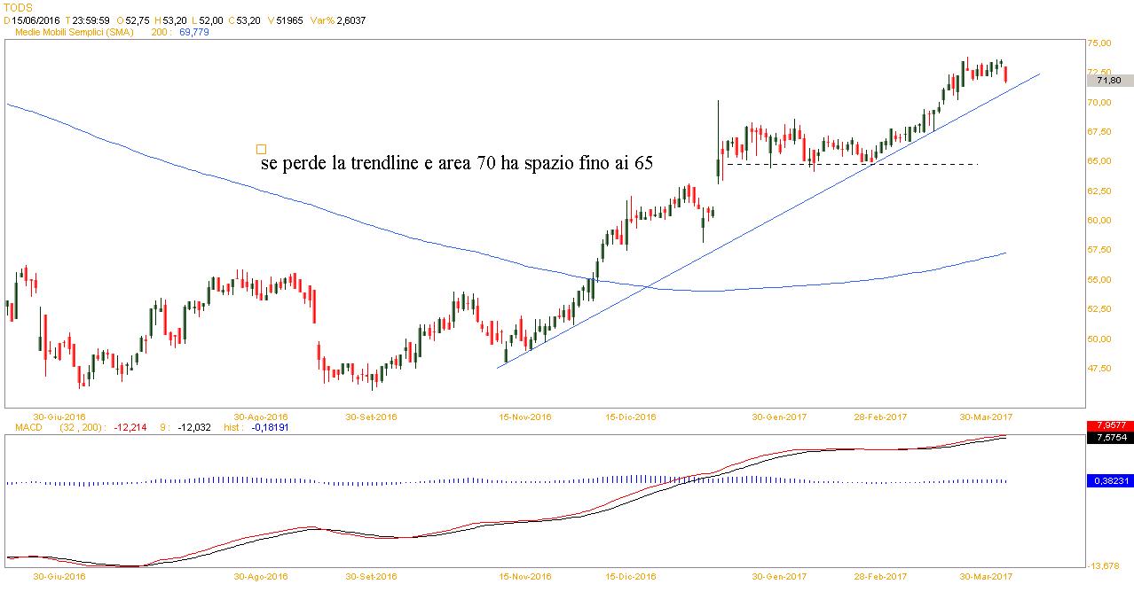The height and width of the screenshot is (592, 1134).
Task: Click the red 7,9577 MACD value tag
Action: click(x=1109, y=425)
